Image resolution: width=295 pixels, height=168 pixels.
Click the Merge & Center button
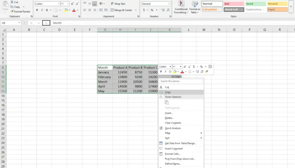tap(122, 10)
